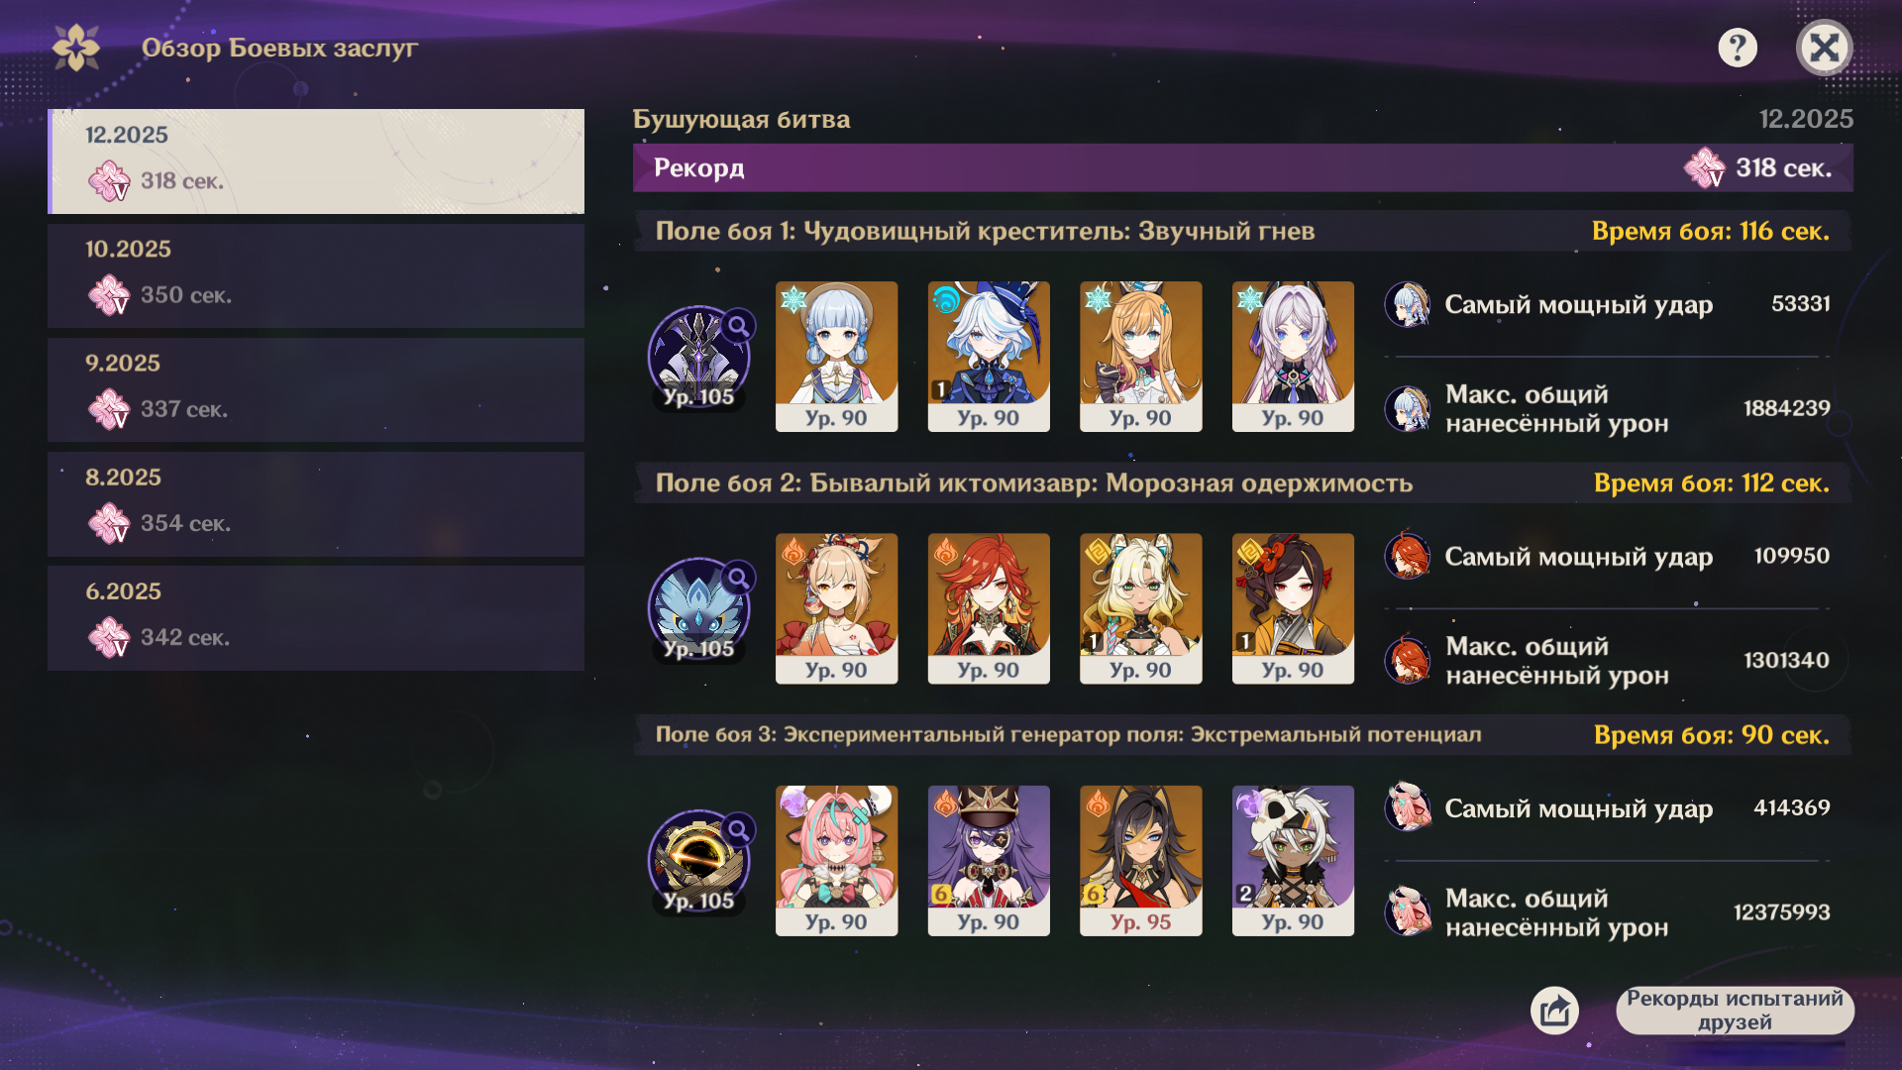Click max total damage avatar showing 1301340

1408,660
